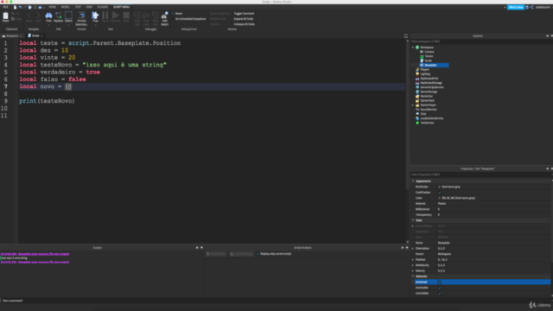Screen dimensions: 553x311
Task: Click Toggle Comment action
Action: (x=244, y=14)
